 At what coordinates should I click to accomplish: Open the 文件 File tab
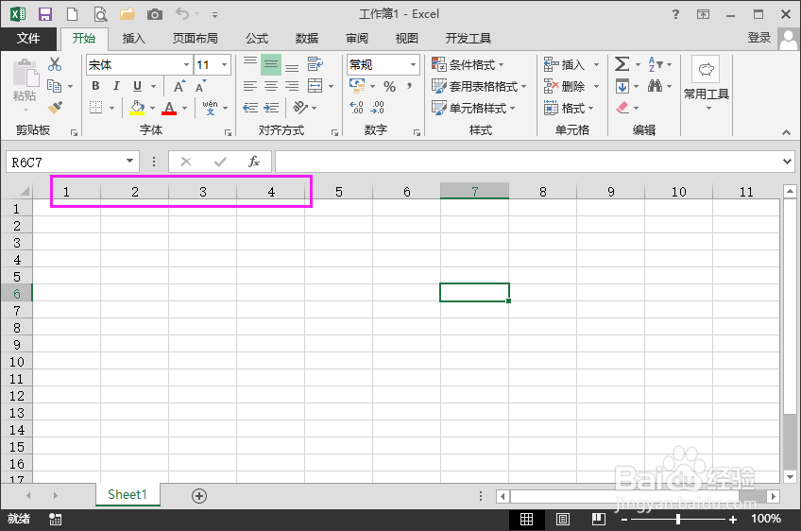(x=28, y=39)
